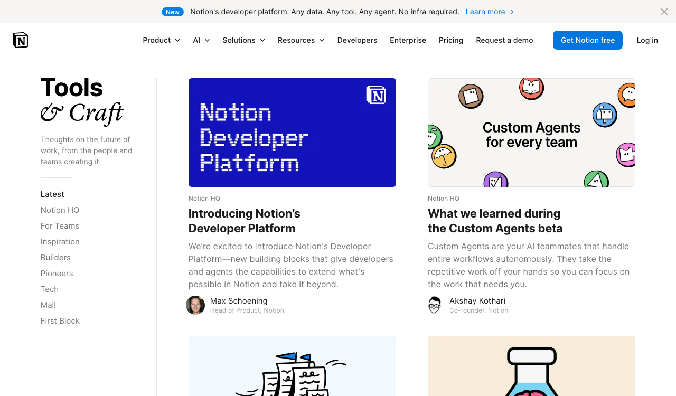Open the paper ship illustration article thumbnail
676x396 pixels.
pos(292,366)
